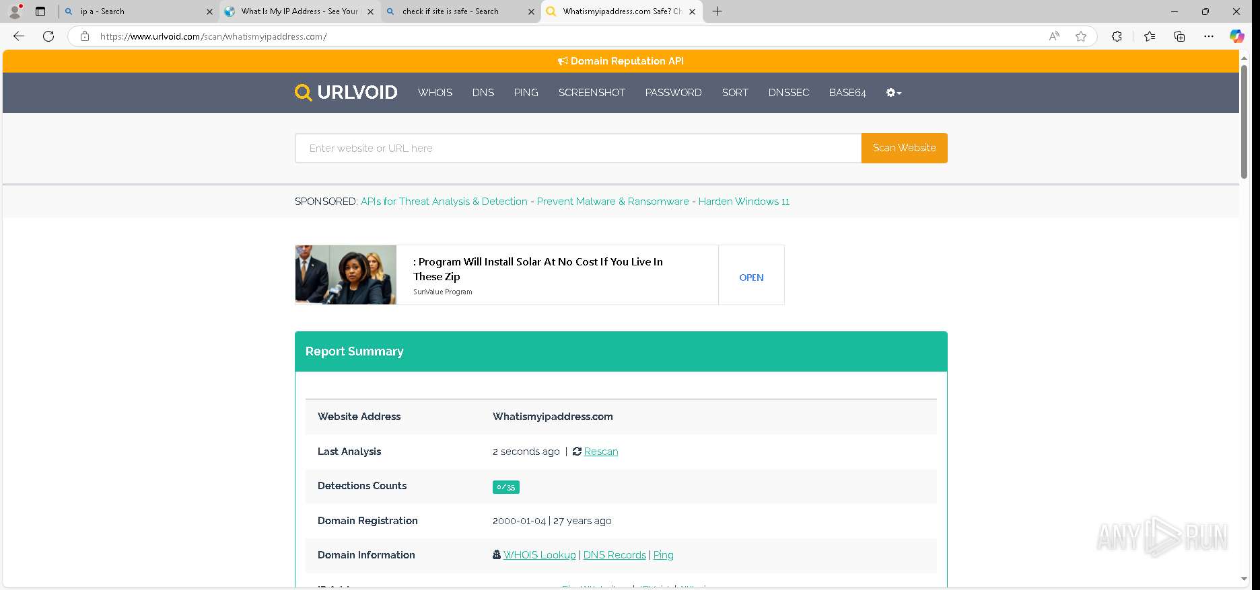Open the browser profile icon
Image resolution: width=1260 pixels, height=590 pixels.
15,11
